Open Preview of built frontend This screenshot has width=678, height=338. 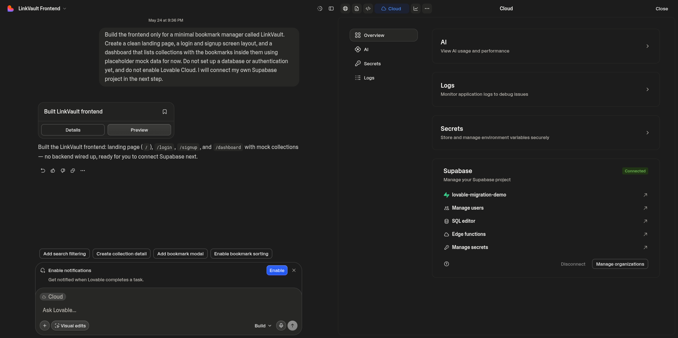(x=139, y=130)
